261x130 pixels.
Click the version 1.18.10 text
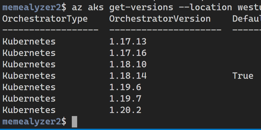tap(128, 64)
